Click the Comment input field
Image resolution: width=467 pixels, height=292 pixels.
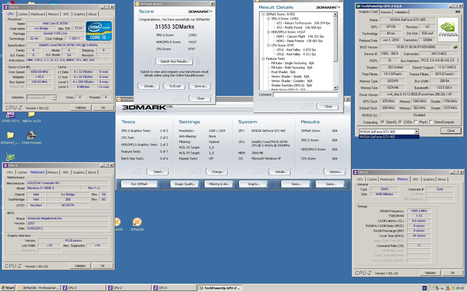tap(305, 95)
